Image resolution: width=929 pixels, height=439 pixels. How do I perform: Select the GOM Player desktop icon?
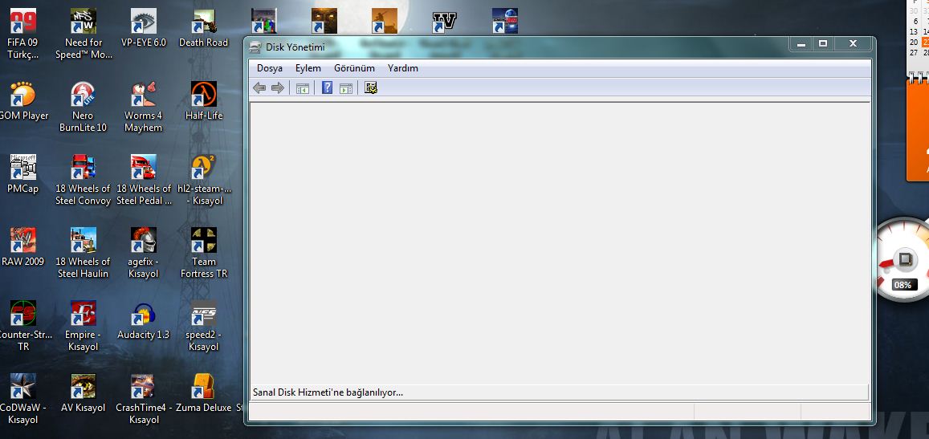click(22, 95)
